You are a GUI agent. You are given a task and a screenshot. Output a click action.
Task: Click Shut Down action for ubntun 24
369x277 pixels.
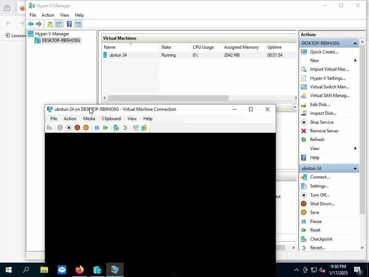(x=322, y=204)
